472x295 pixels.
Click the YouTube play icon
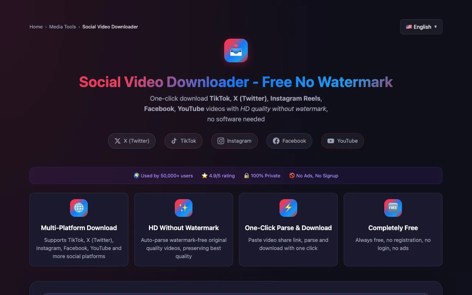click(x=331, y=141)
